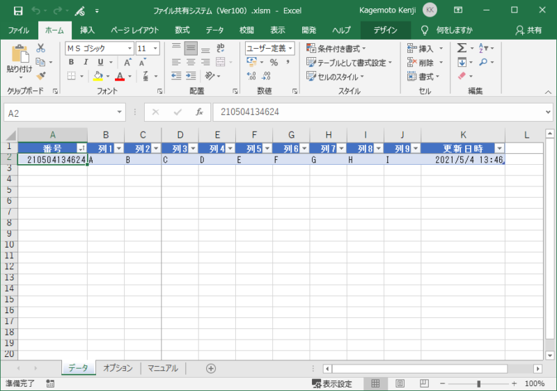
Task: Click the Orientation text angle icon
Action: coord(210,76)
